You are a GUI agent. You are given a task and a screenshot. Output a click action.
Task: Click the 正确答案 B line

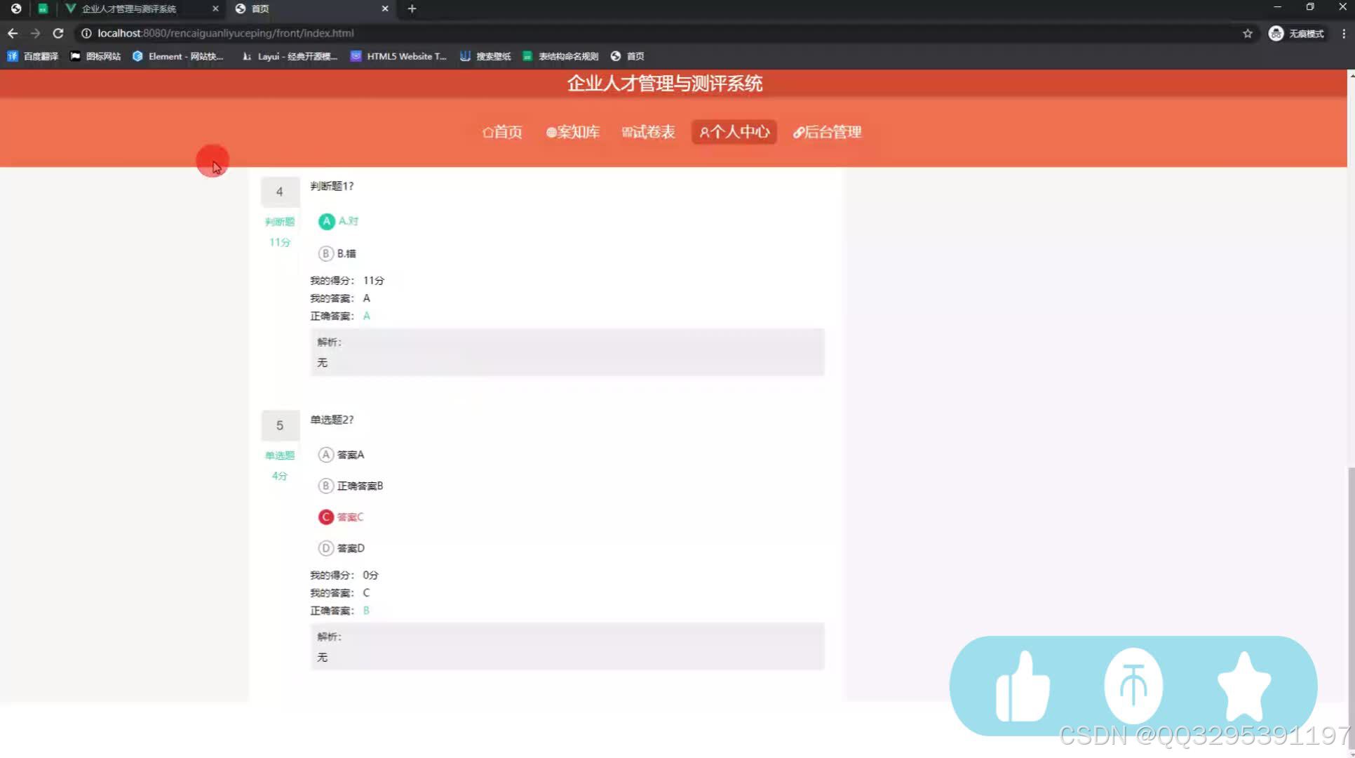pyautogui.click(x=340, y=611)
